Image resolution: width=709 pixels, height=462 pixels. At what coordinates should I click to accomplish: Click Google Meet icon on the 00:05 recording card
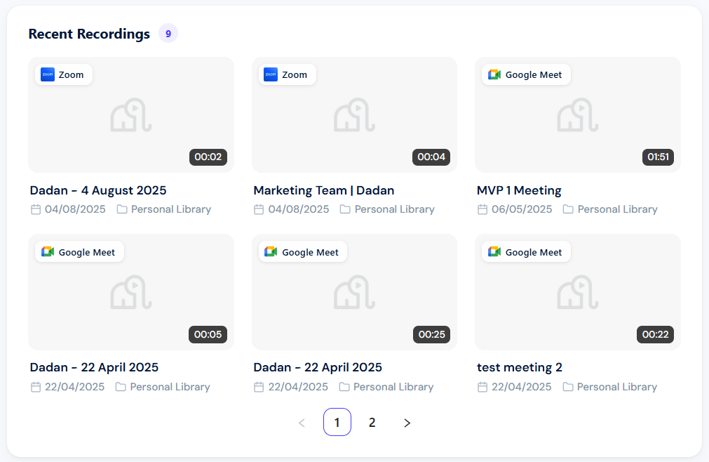pos(48,252)
